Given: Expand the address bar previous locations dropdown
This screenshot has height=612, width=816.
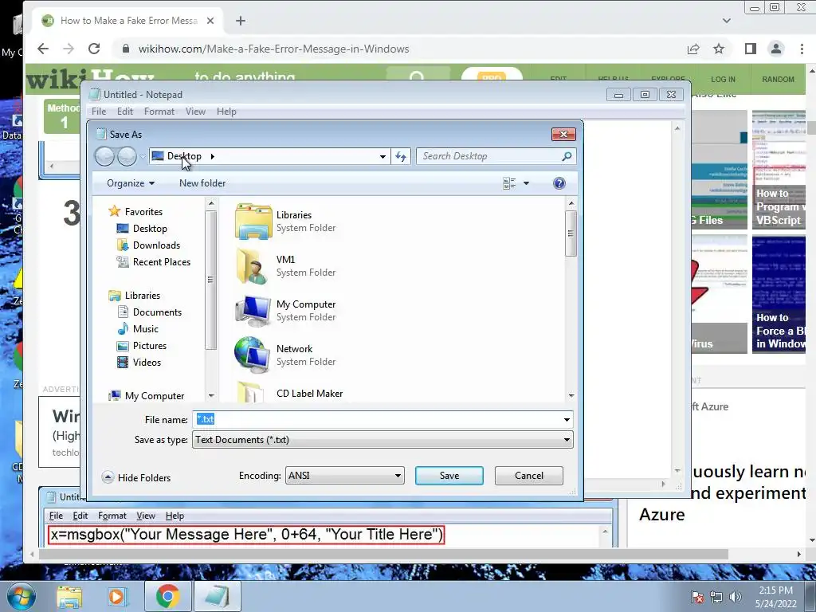Looking at the screenshot, I should 382,156.
